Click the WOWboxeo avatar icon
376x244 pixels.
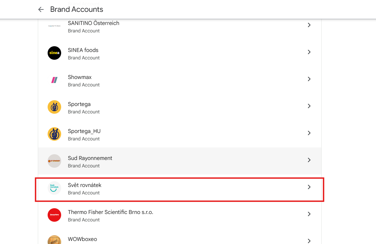54,240
